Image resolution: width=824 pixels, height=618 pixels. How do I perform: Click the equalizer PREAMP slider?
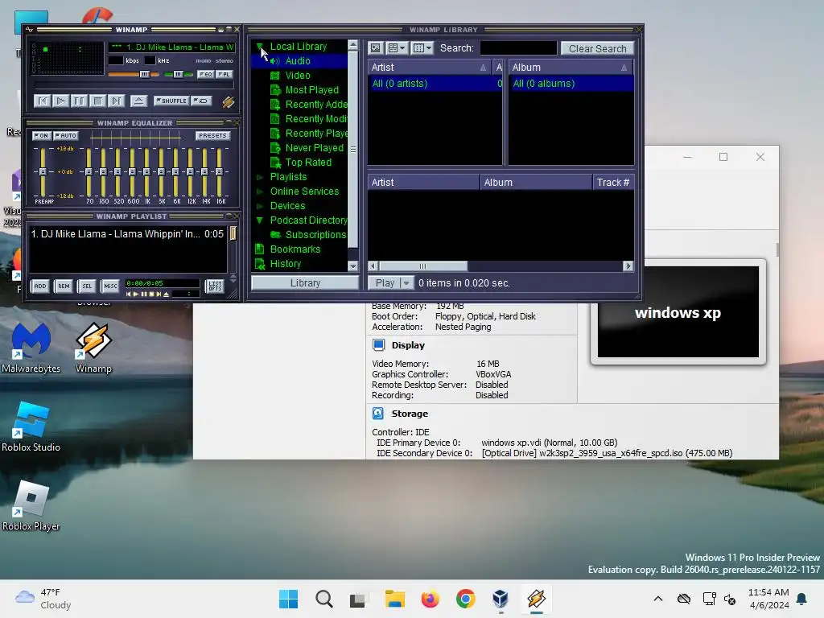43,171
